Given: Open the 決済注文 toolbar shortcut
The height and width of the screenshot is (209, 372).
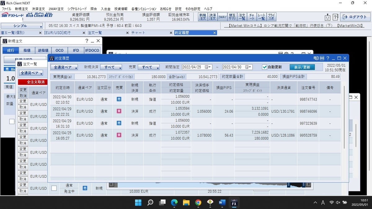Looking at the screenshot, I should [x=212, y=17].
